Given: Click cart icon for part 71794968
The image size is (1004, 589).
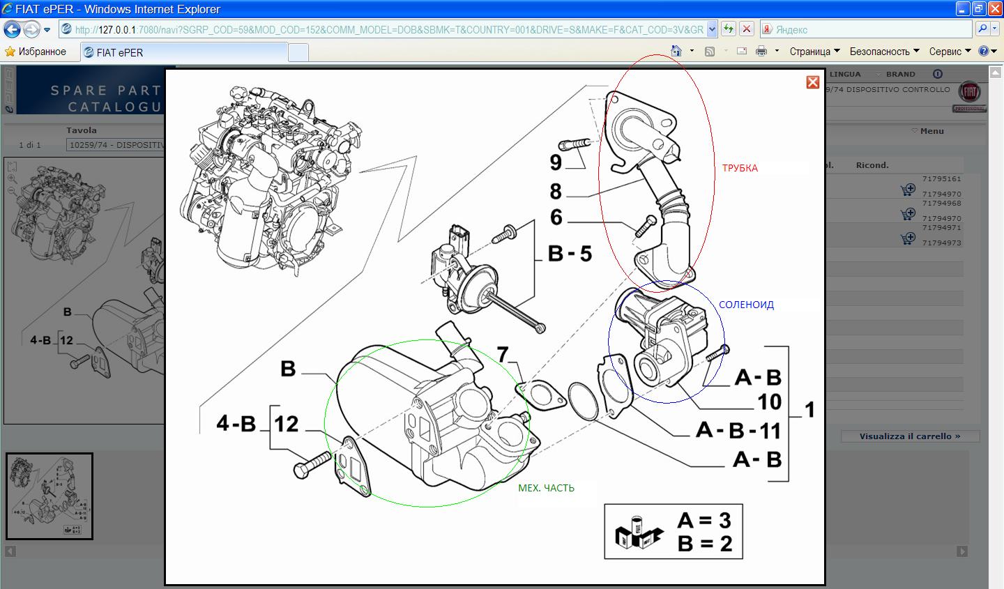Looking at the screenshot, I should [907, 214].
